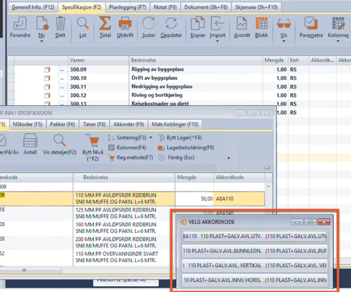351x292 pixels.
Task: Expand the Ny dropdown arrow
Action: 42,41
